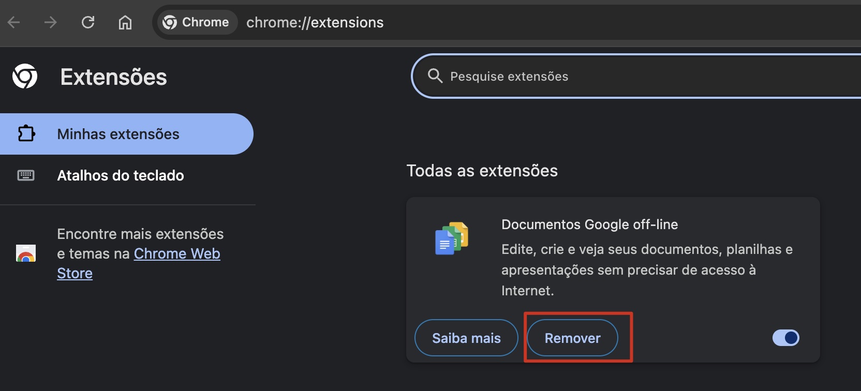This screenshot has height=391, width=861.
Task: Click the Documentos Google off-line extension icon
Action: [451, 237]
